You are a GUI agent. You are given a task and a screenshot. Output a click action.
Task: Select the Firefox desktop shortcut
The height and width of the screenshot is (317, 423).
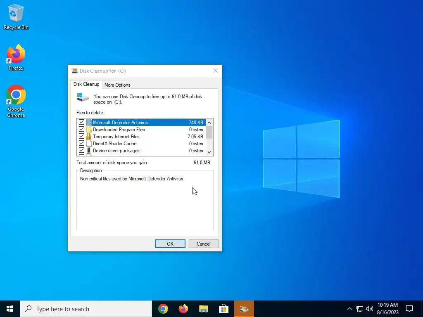click(x=16, y=57)
